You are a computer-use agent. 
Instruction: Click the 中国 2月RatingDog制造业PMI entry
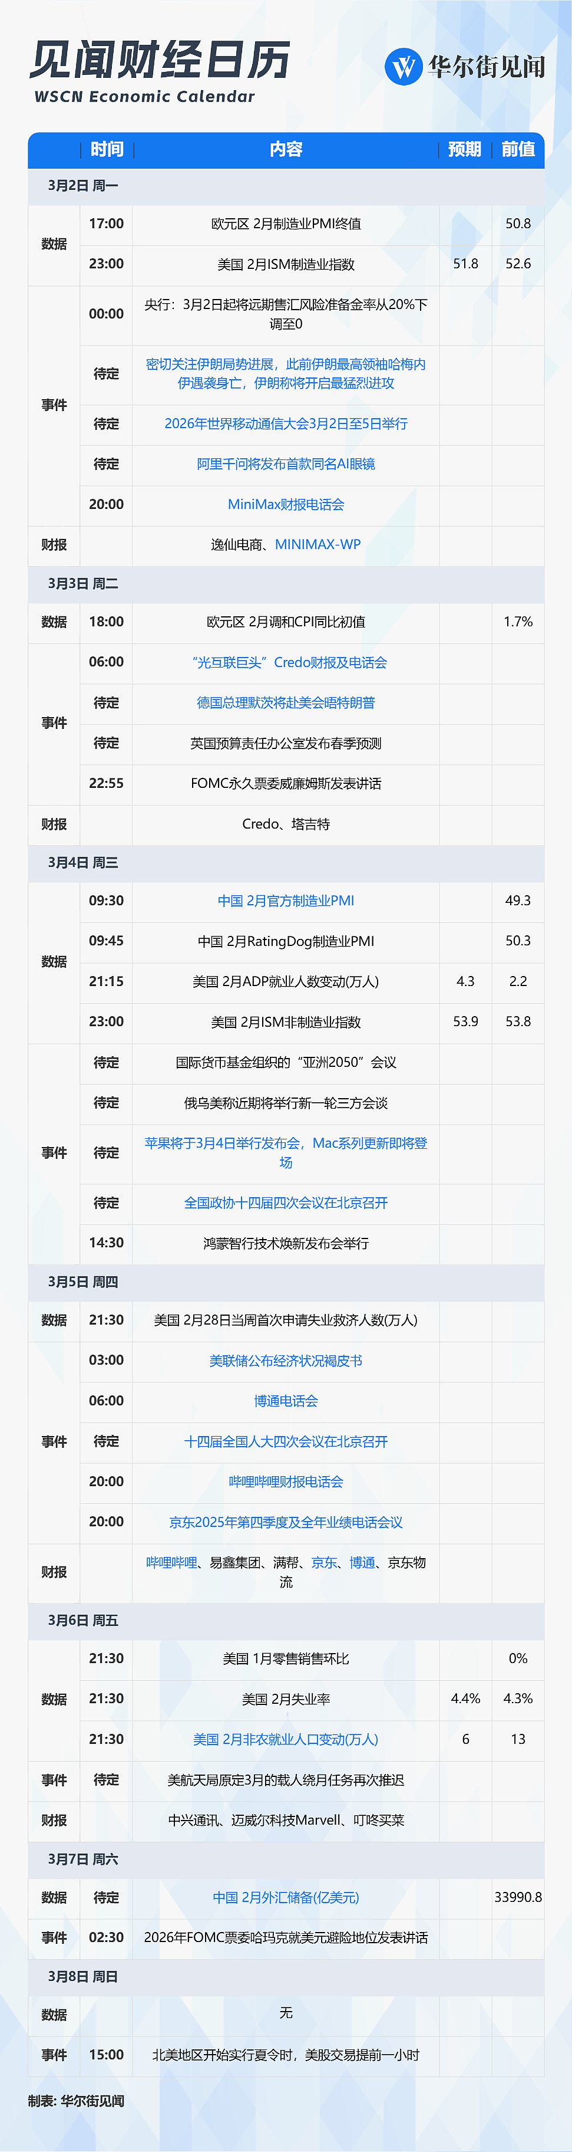(286, 941)
